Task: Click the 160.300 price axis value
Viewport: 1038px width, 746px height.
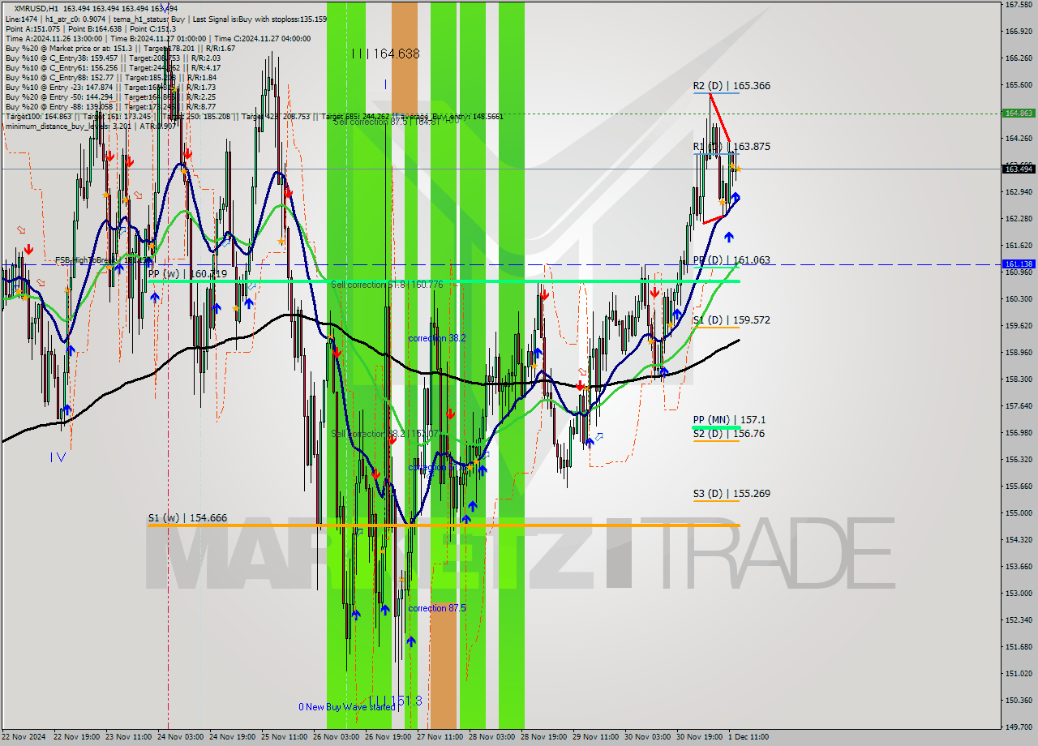Action: coord(1019,299)
